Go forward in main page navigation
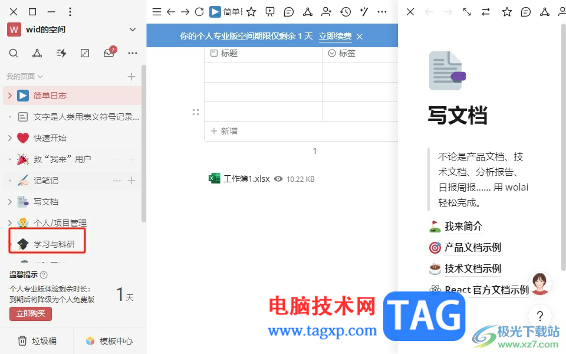 pyautogui.click(x=185, y=12)
